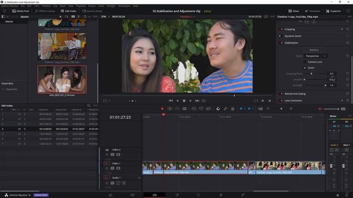Screen dimensions: 353x198
Task: Click the Cropping Ratio value field
Action: pyautogui.click(x=331, y=74)
